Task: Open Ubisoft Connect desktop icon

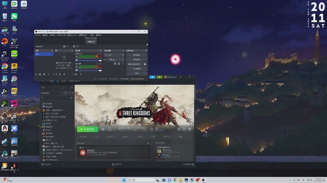Action: [x=14, y=81]
